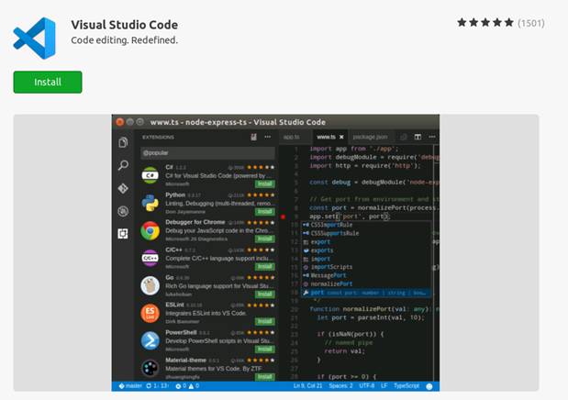Select the Extensions icon in the screenshot's activity bar

tap(123, 234)
